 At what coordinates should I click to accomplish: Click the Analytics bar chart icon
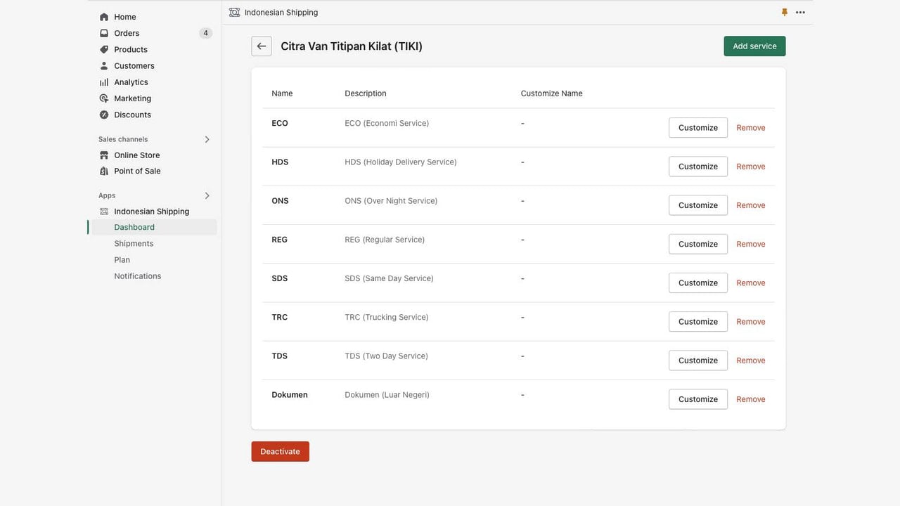tap(104, 82)
